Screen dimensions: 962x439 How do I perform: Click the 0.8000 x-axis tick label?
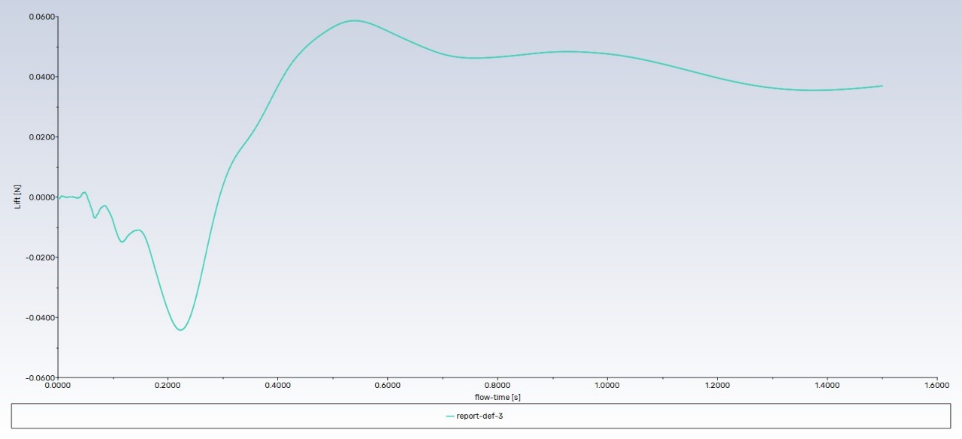(x=498, y=386)
